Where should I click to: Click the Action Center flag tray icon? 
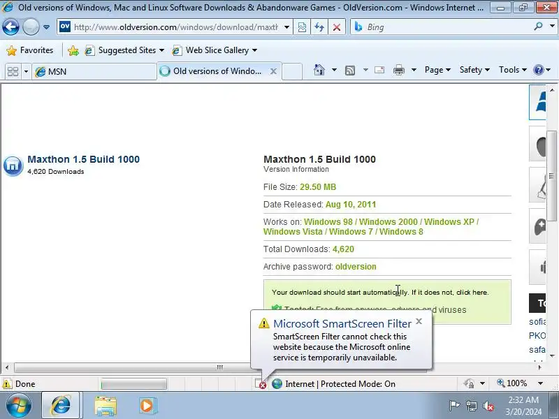click(x=453, y=406)
